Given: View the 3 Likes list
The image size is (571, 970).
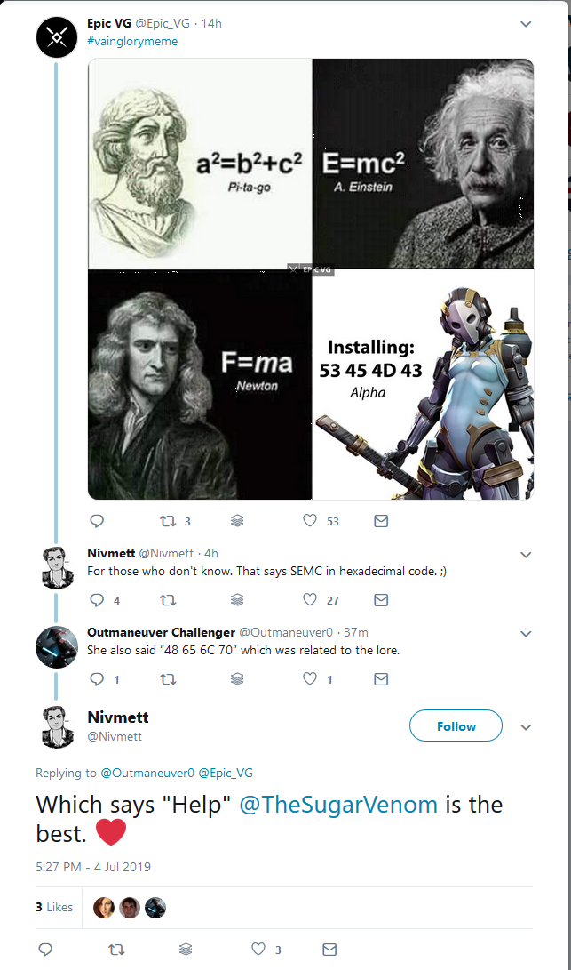Looking at the screenshot, I should click(54, 907).
